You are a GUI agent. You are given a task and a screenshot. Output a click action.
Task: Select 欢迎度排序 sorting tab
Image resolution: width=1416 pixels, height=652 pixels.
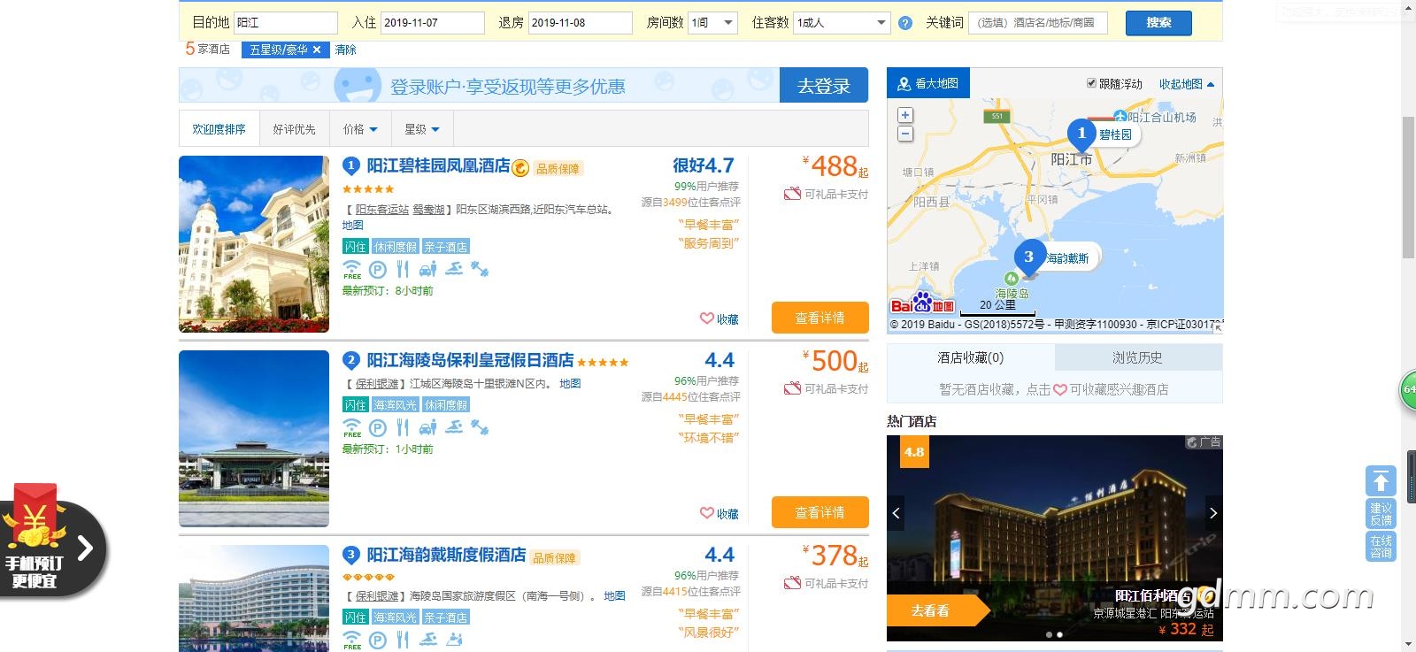[219, 129]
